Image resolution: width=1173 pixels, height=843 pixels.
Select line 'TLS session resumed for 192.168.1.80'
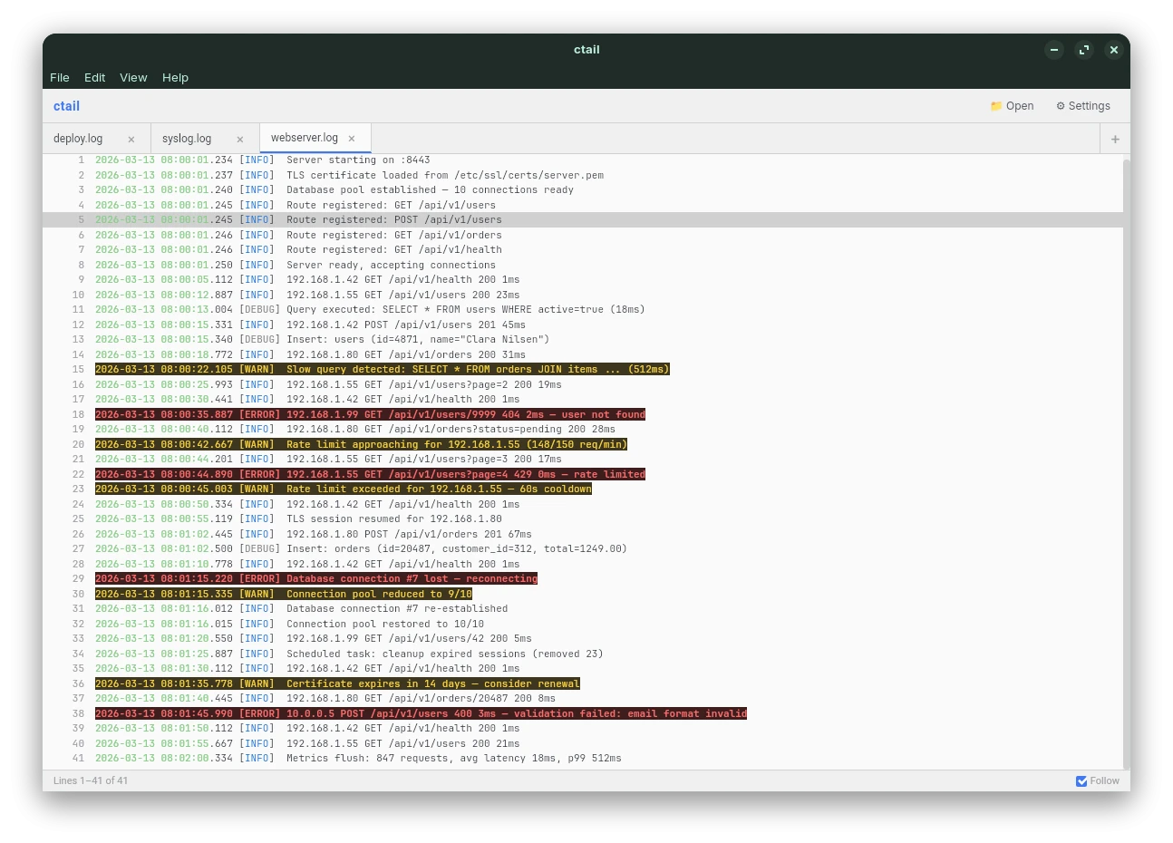(583, 519)
